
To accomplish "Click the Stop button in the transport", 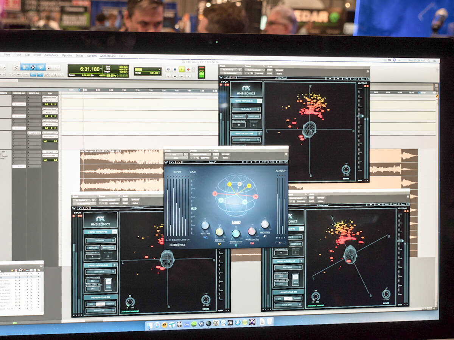I will tap(175, 70).
